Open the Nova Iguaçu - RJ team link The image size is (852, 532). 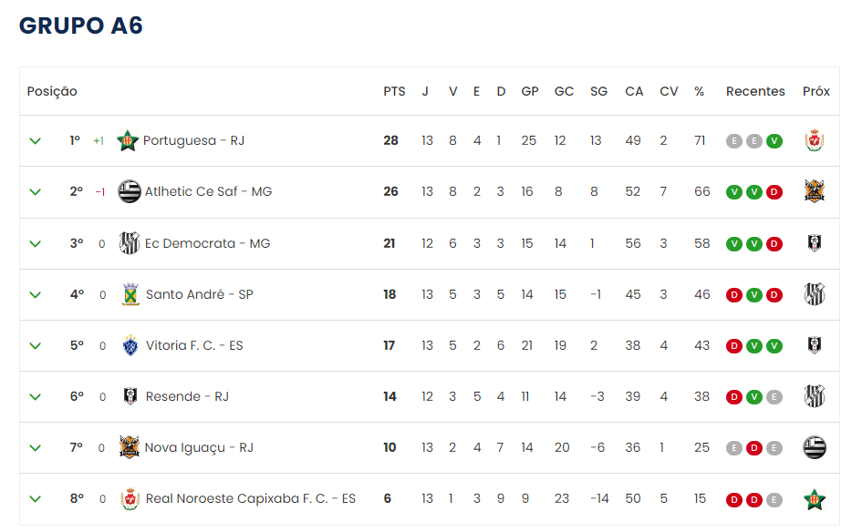(199, 447)
